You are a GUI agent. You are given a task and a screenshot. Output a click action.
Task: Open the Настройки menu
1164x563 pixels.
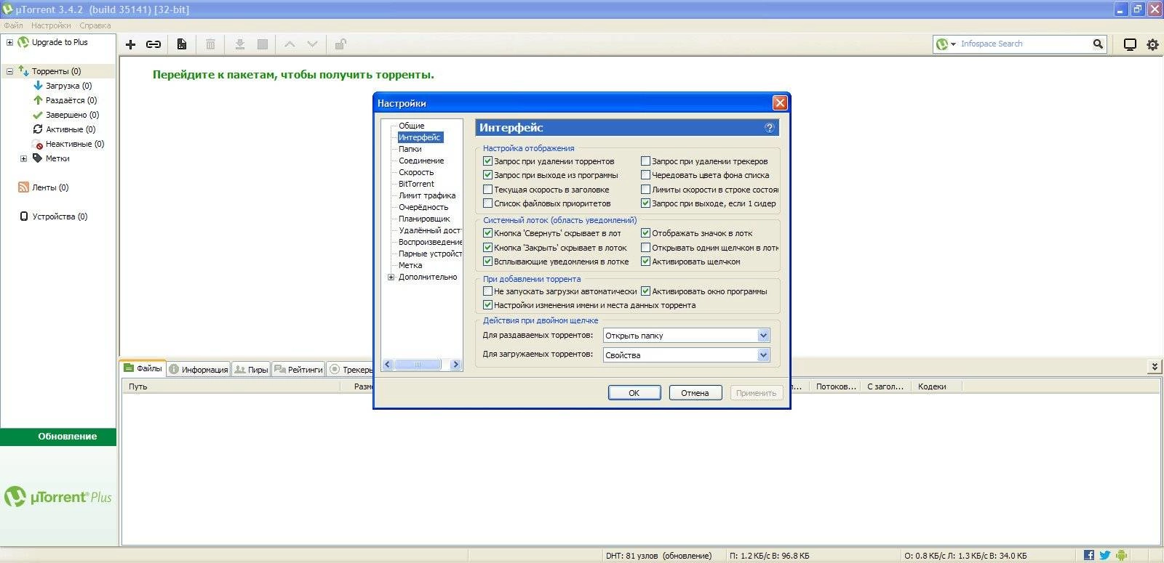[x=51, y=25]
